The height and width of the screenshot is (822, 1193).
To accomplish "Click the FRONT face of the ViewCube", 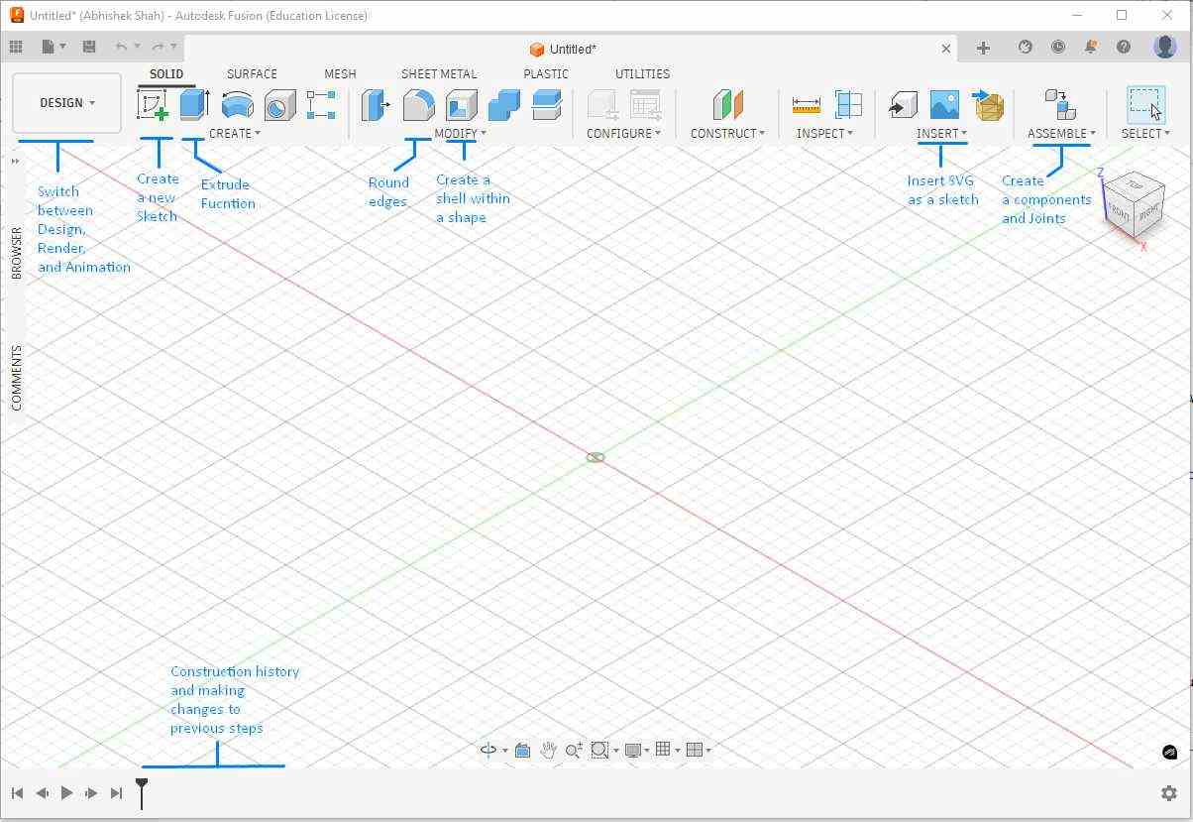I will [1120, 212].
